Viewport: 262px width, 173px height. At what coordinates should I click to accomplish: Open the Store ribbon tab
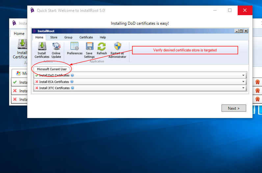[54, 37]
